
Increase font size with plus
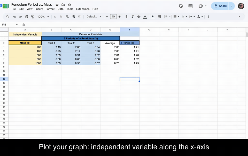(x=119, y=16)
